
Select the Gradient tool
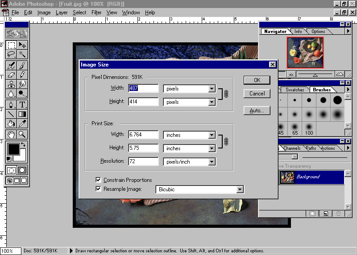pos(22,114)
